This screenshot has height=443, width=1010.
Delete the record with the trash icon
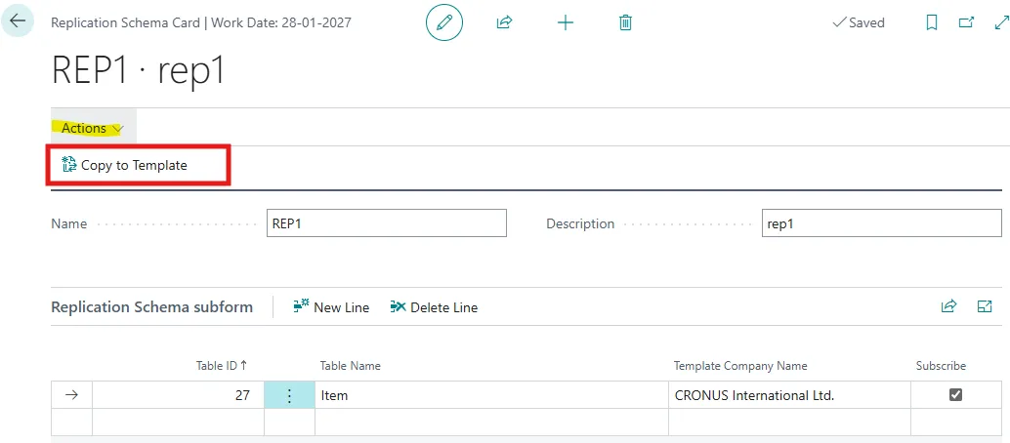625,23
